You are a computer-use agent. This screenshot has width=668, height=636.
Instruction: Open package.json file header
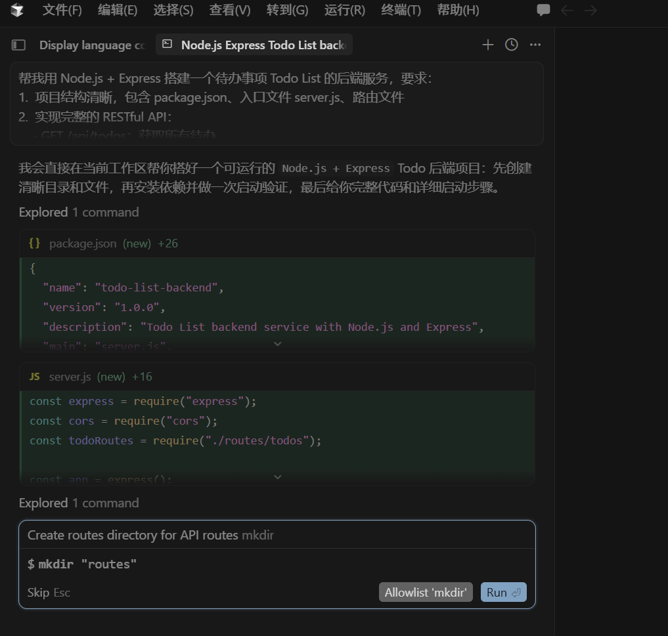(277, 244)
